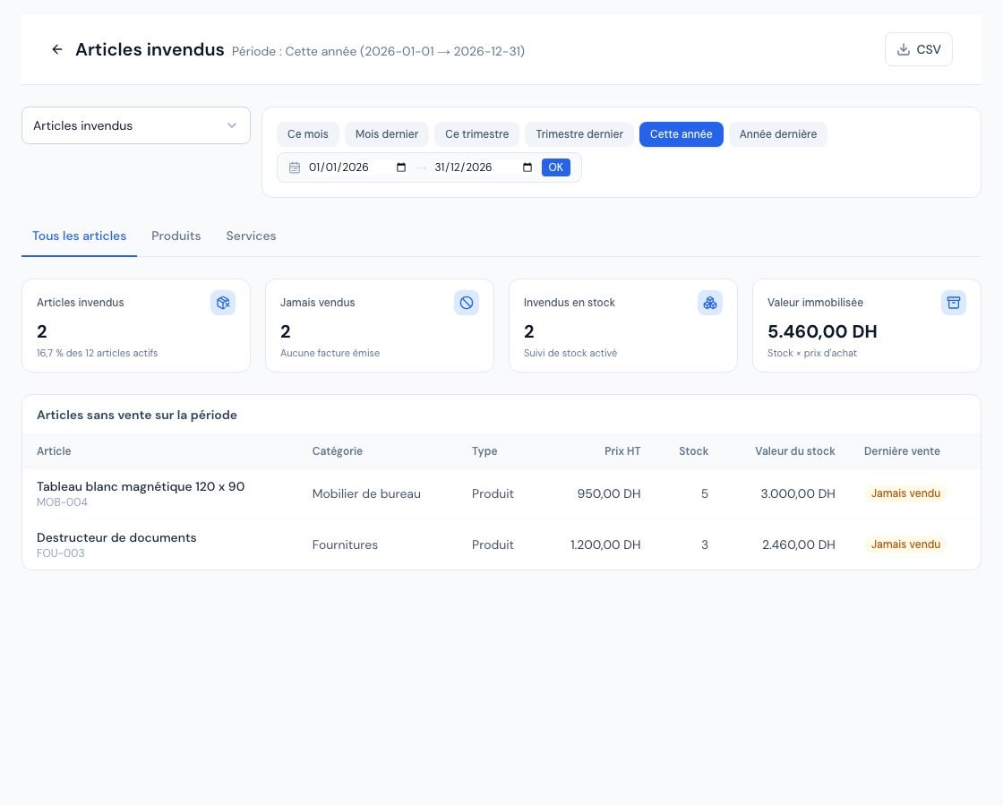Open the Articles invendus report dropdown
The height and width of the screenshot is (806, 1003).
(135, 125)
